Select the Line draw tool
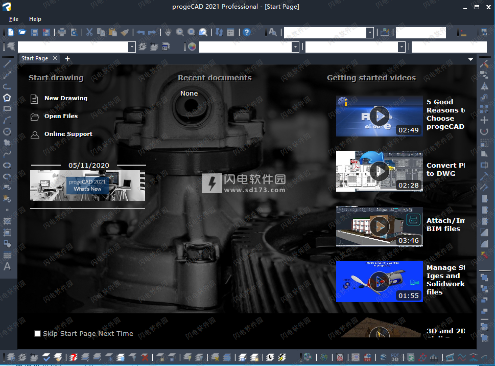 pyautogui.click(x=7, y=63)
